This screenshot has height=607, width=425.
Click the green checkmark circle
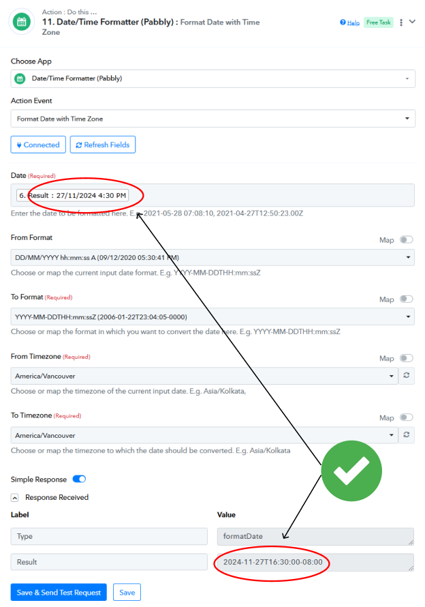click(351, 471)
